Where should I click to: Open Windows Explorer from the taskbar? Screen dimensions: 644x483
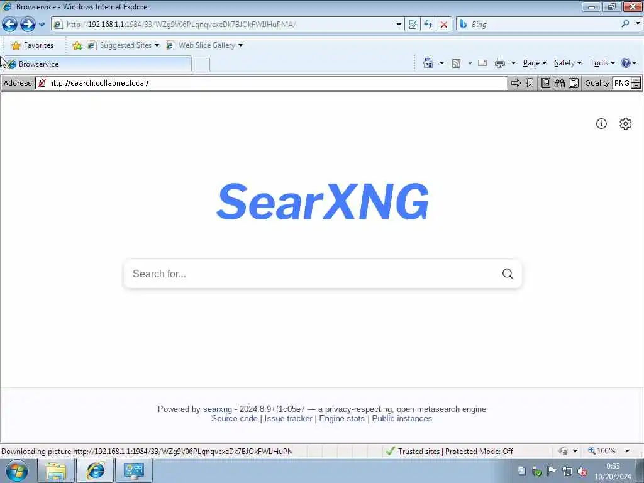[56, 470]
